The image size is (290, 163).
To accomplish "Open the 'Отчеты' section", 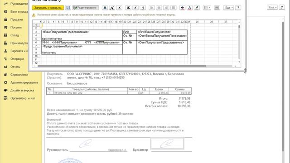I will pos(12,67).
